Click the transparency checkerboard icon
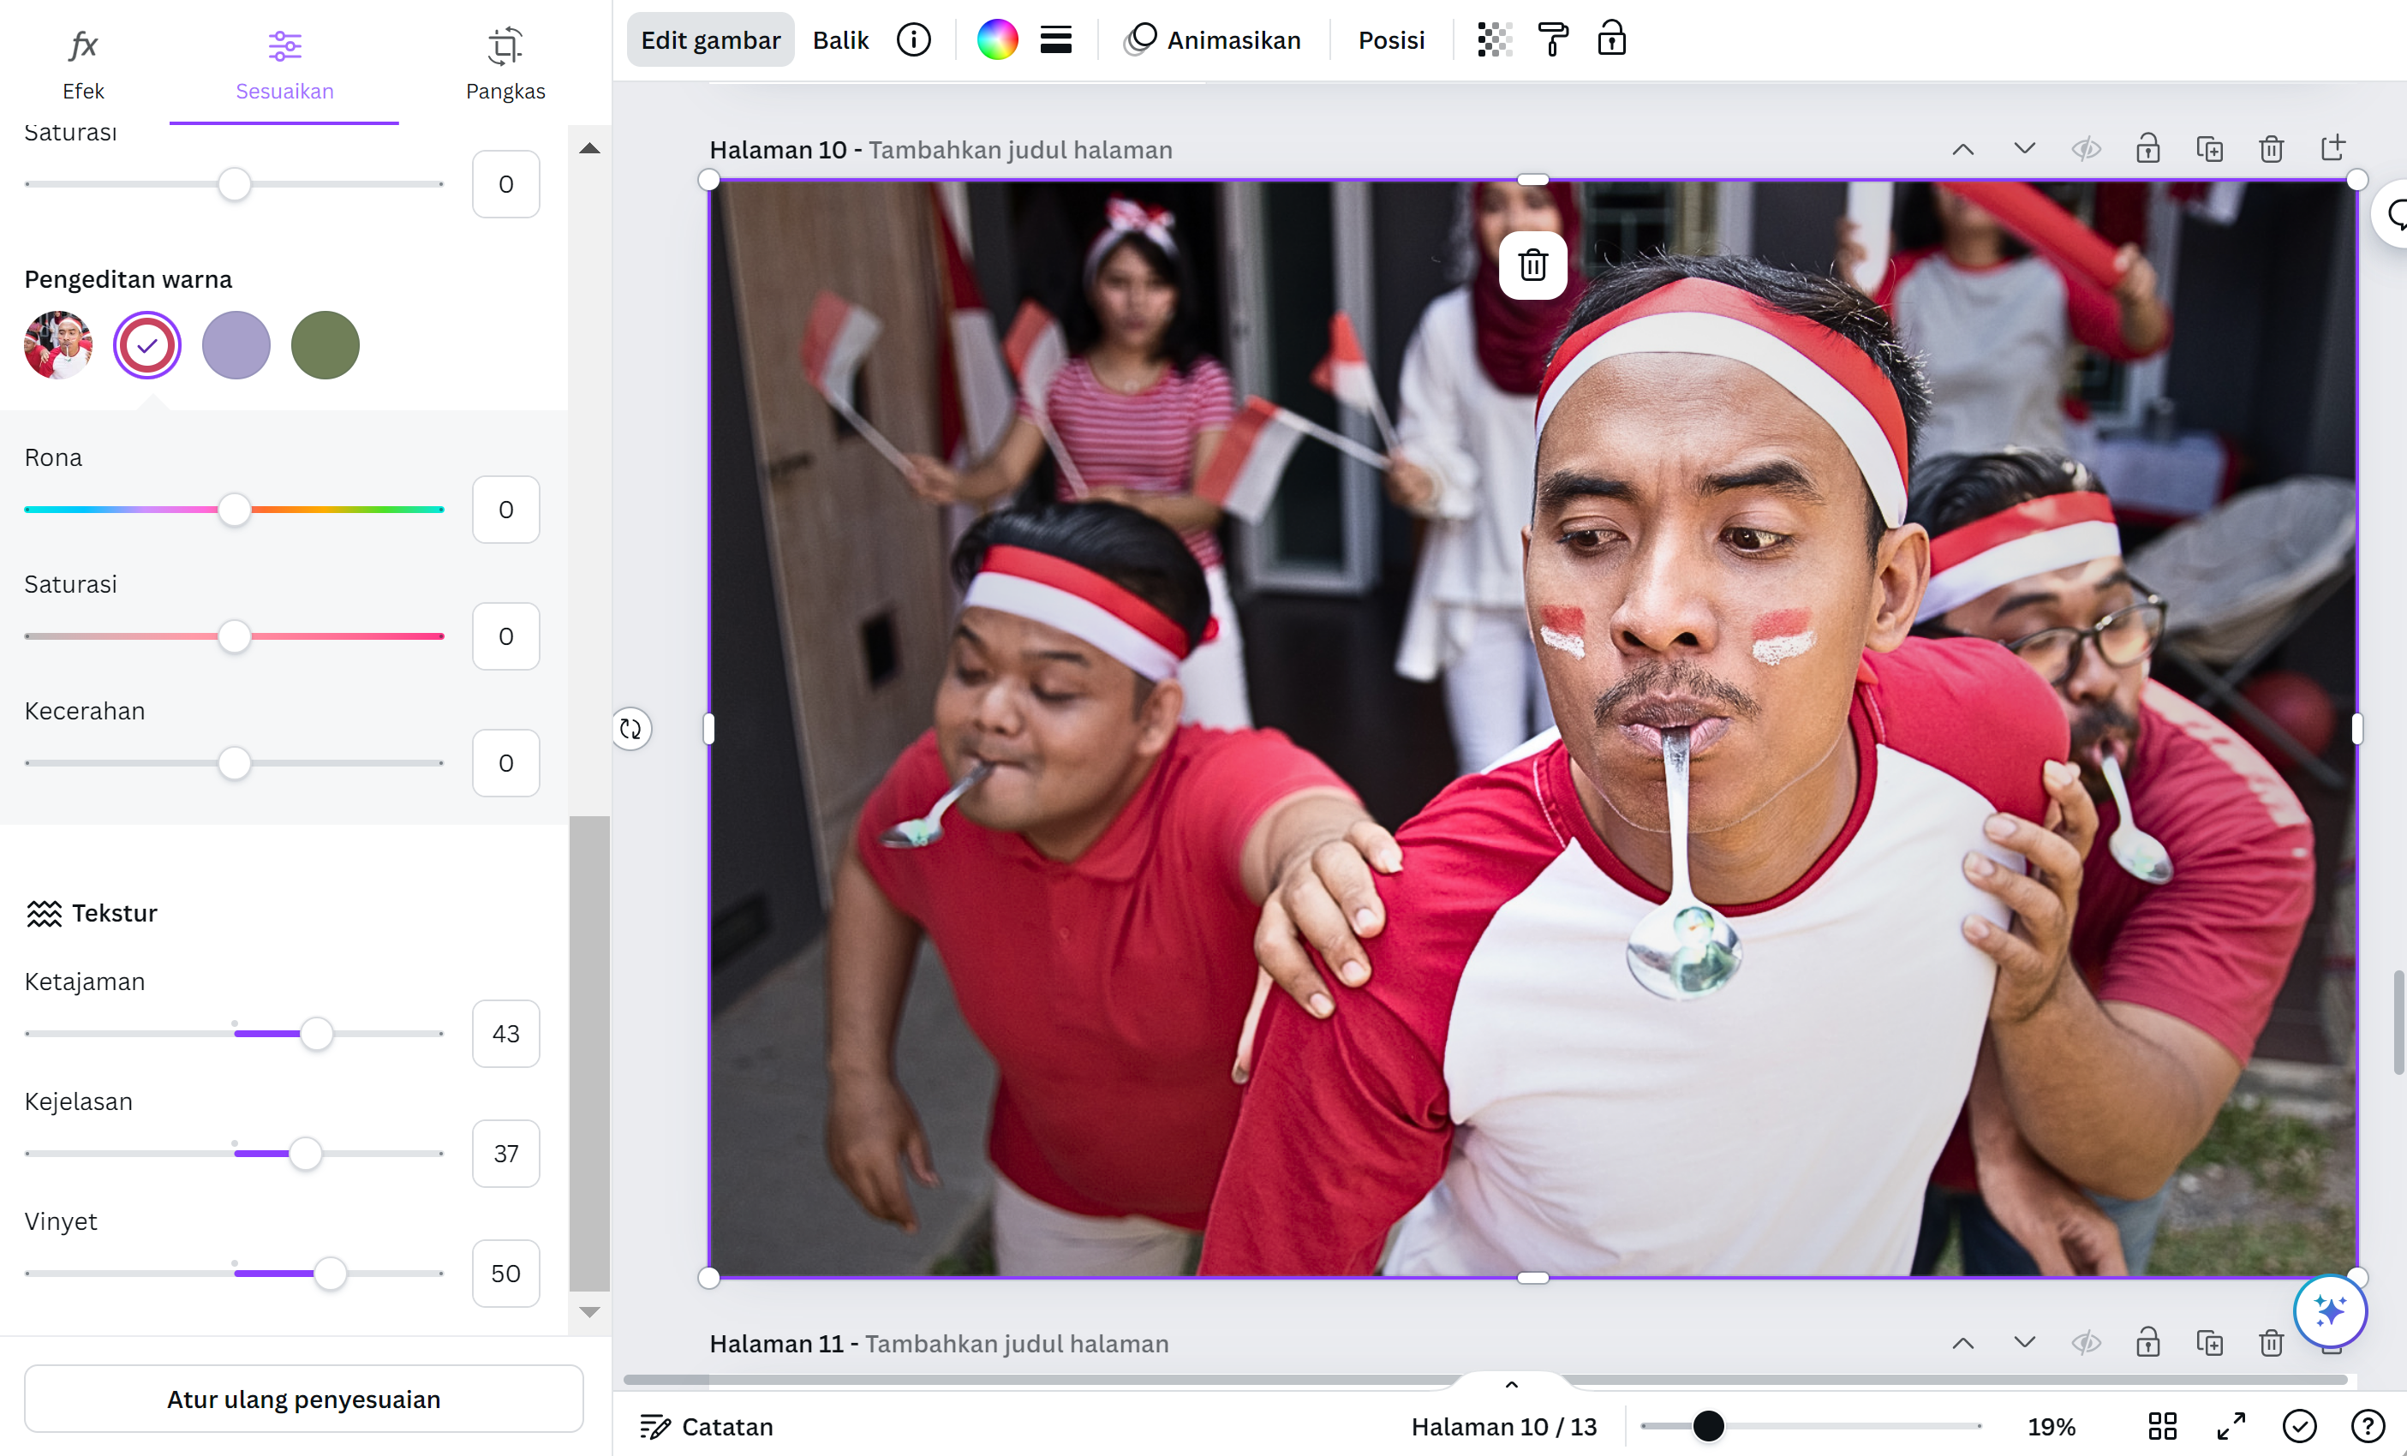2407x1456 pixels. (x=1494, y=40)
